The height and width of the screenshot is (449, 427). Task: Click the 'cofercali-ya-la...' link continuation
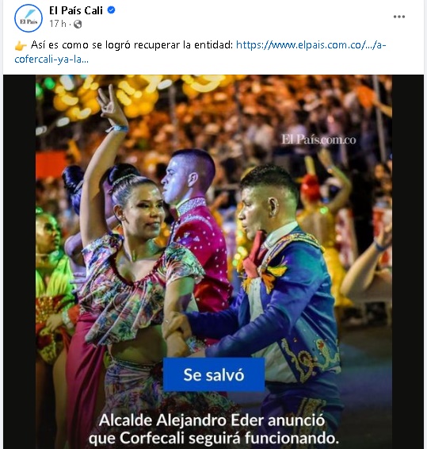pos(51,59)
